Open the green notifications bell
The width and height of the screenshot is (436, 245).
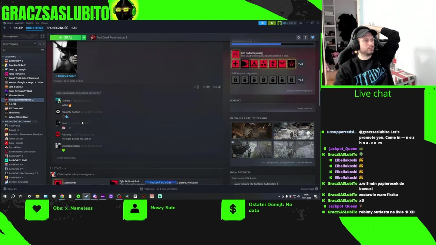[x=271, y=23]
